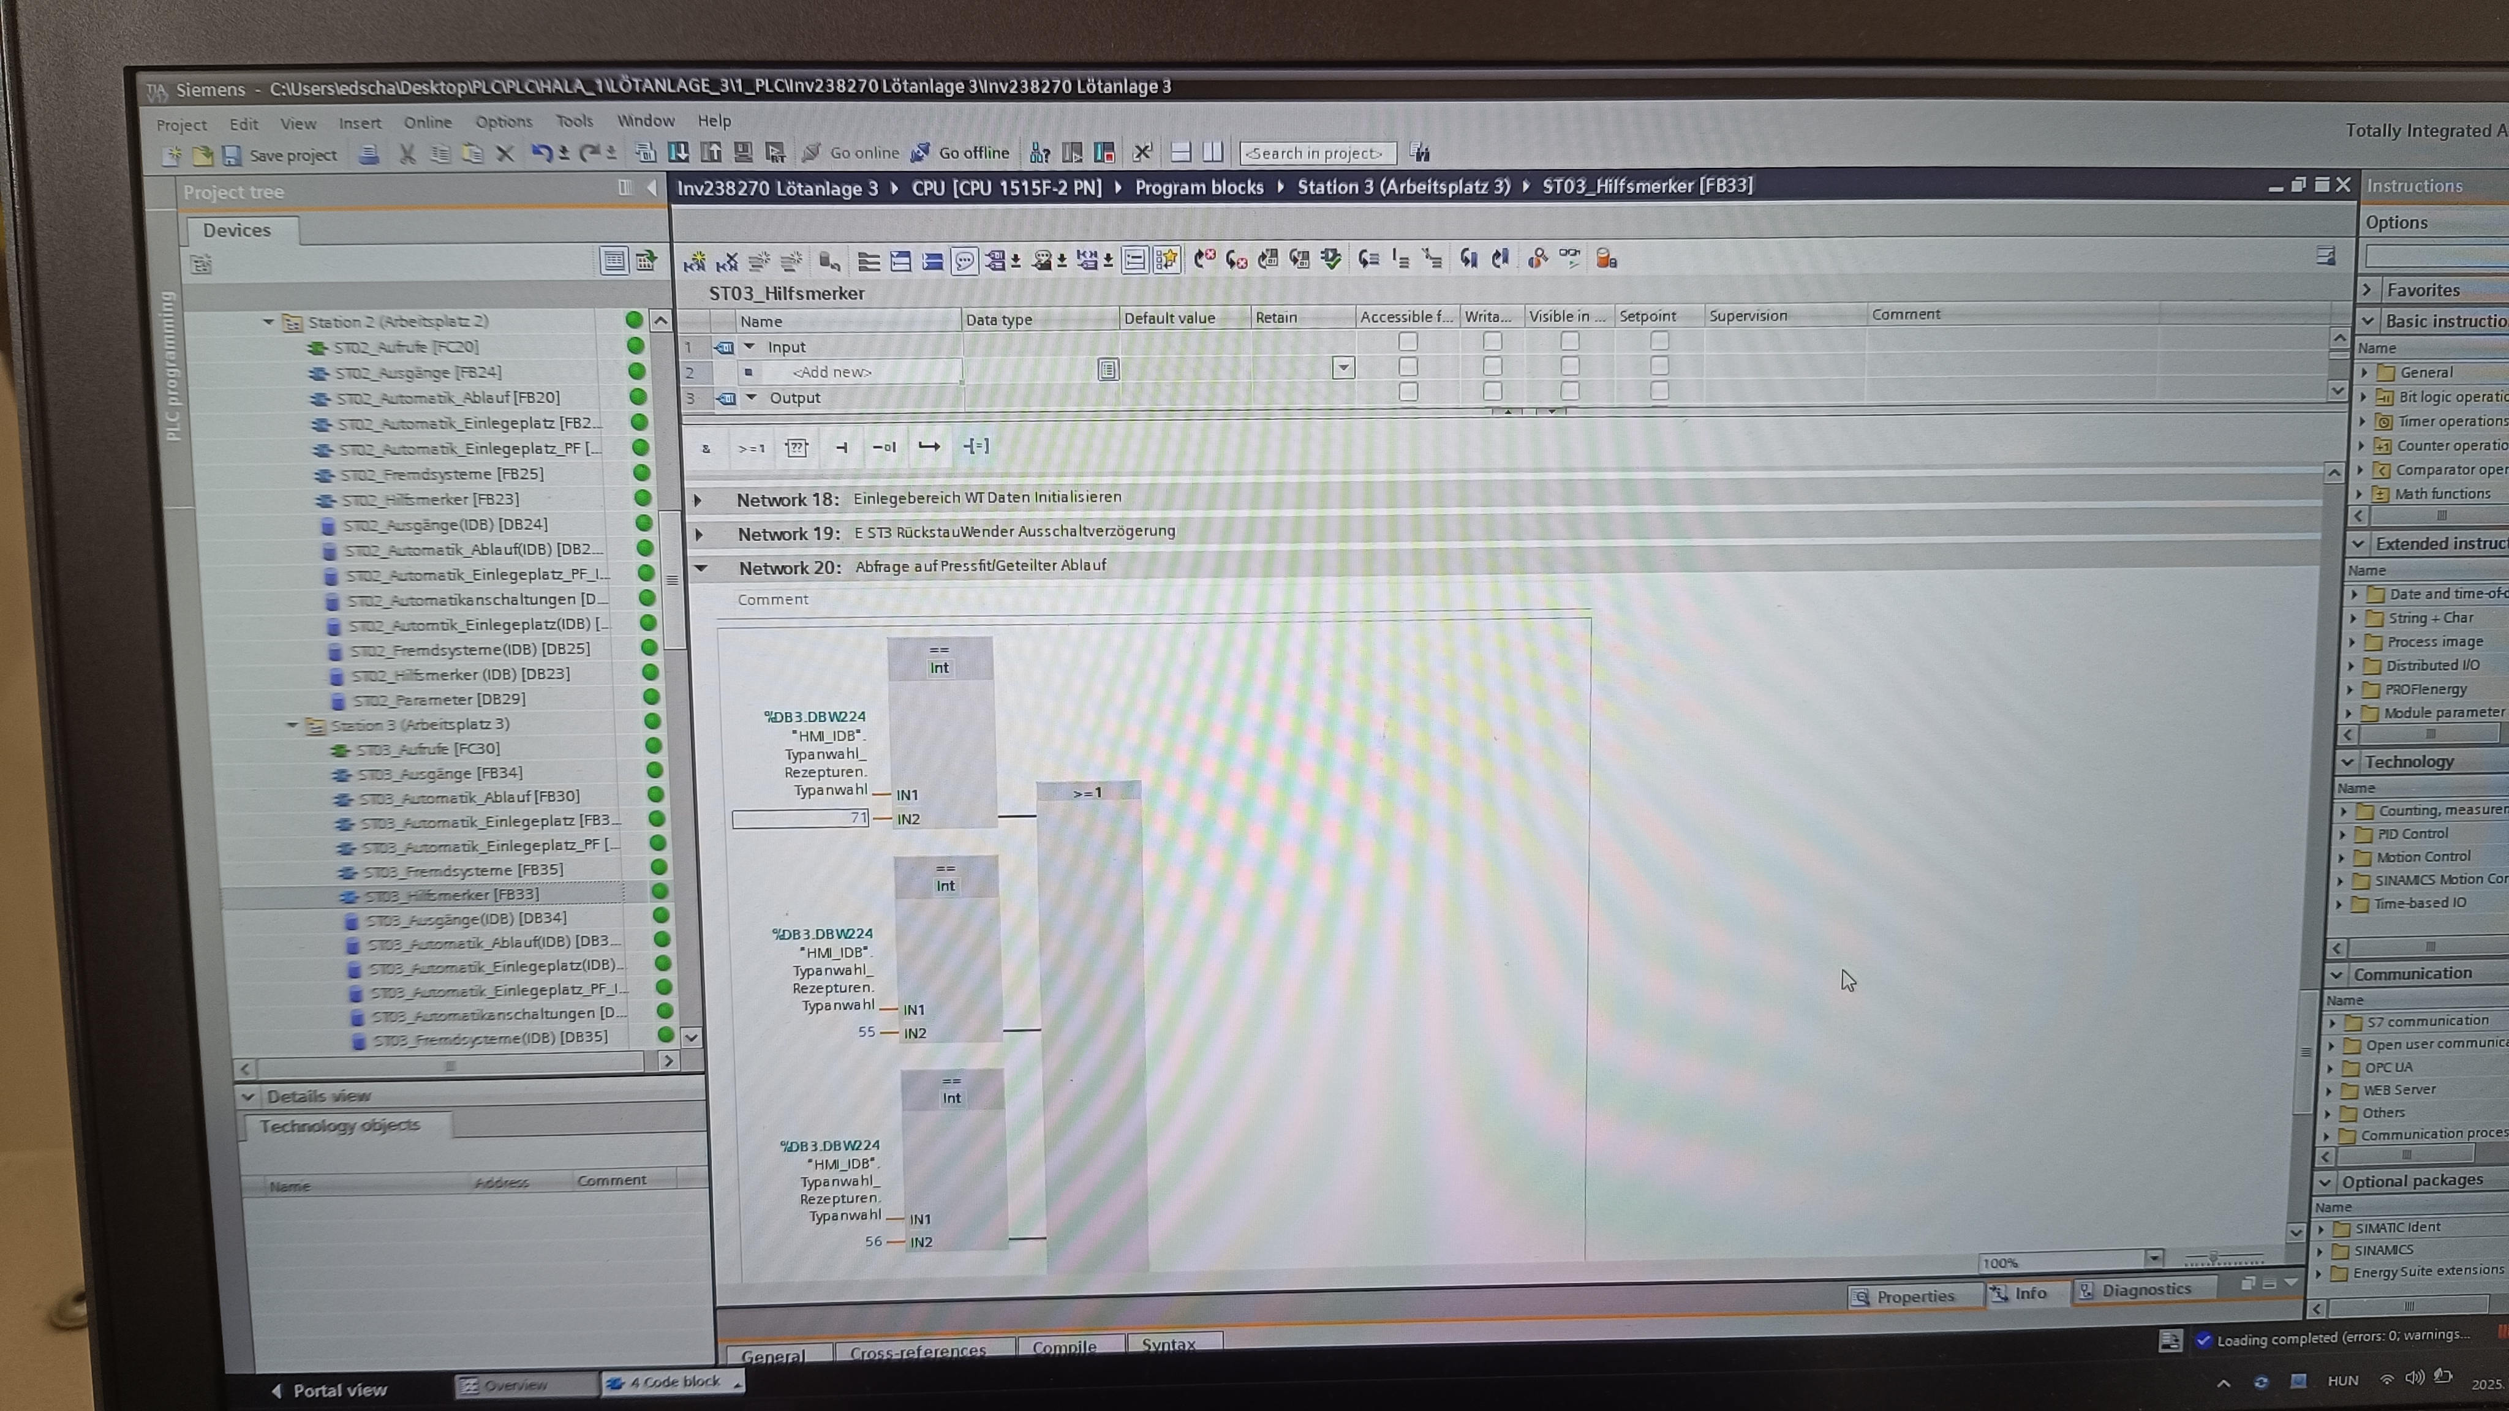
Task: Open the zoom 100% dropdown
Action: (x=2154, y=1259)
